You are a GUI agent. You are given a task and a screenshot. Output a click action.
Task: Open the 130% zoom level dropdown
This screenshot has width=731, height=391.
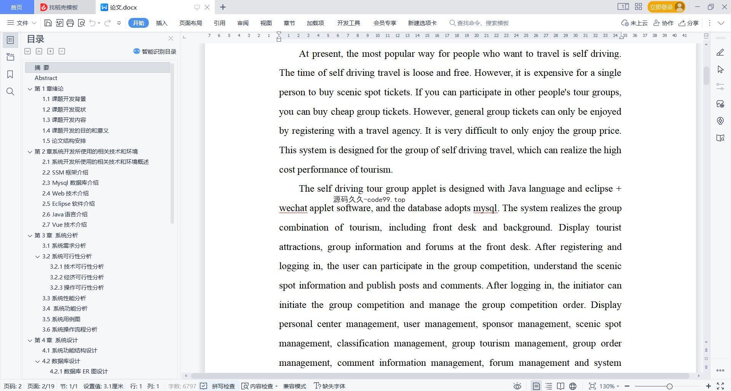click(609, 386)
